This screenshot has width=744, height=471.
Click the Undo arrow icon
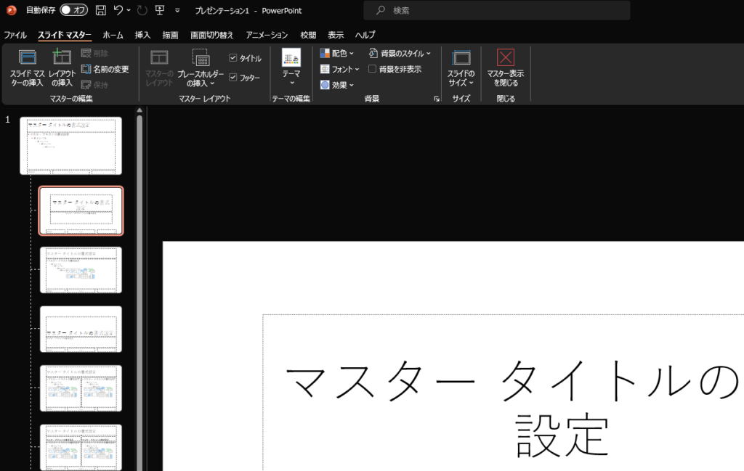pyautogui.click(x=118, y=10)
